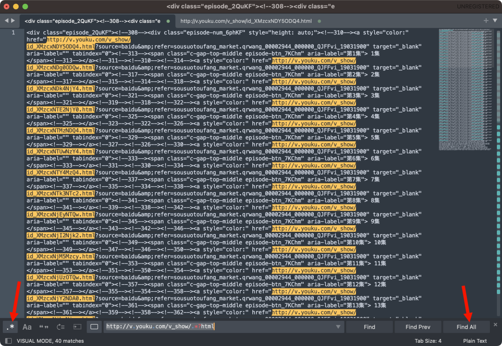The height and width of the screenshot is (346, 502).
Task: Click inside the find pattern input field
Action: (218, 327)
